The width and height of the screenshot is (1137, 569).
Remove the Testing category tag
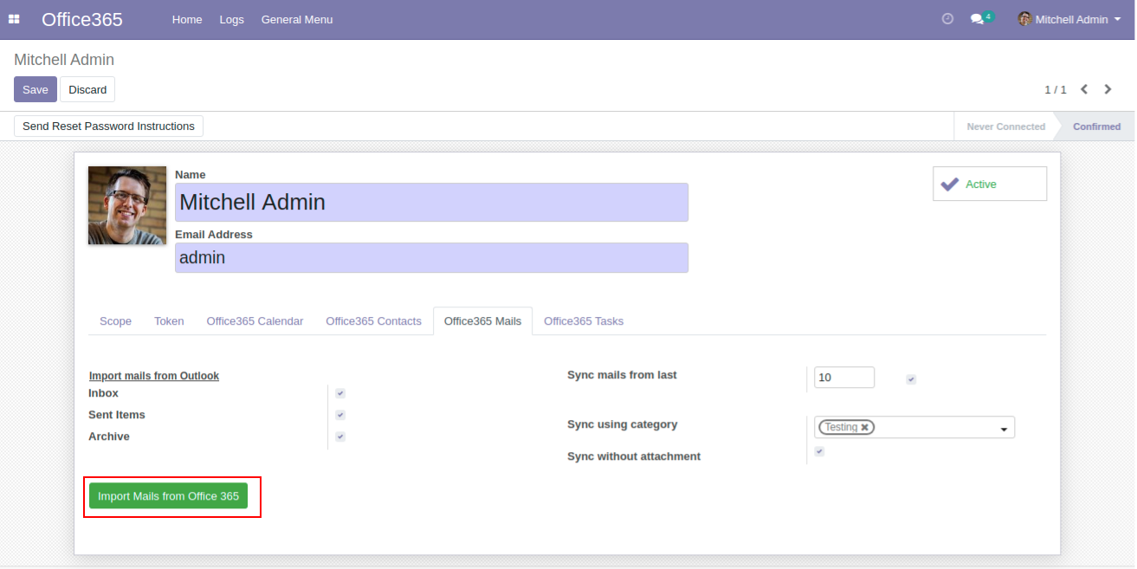click(864, 428)
